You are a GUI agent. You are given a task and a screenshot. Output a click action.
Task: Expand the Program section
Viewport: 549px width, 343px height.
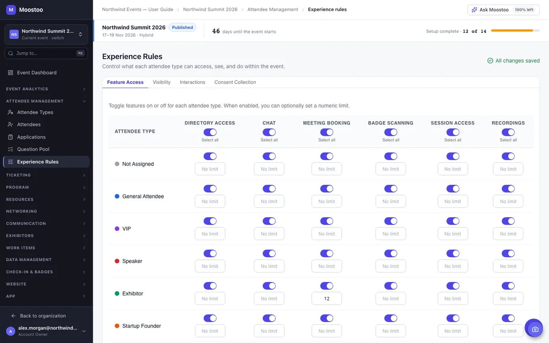point(46,188)
